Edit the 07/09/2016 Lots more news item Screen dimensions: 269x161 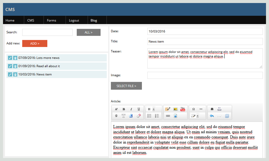coord(10,58)
